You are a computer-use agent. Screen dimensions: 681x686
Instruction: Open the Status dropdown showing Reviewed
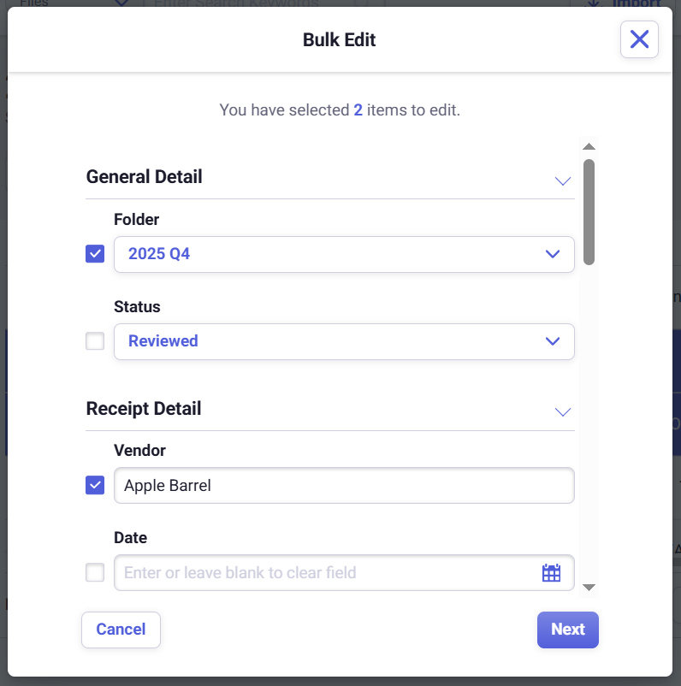pyautogui.click(x=344, y=341)
